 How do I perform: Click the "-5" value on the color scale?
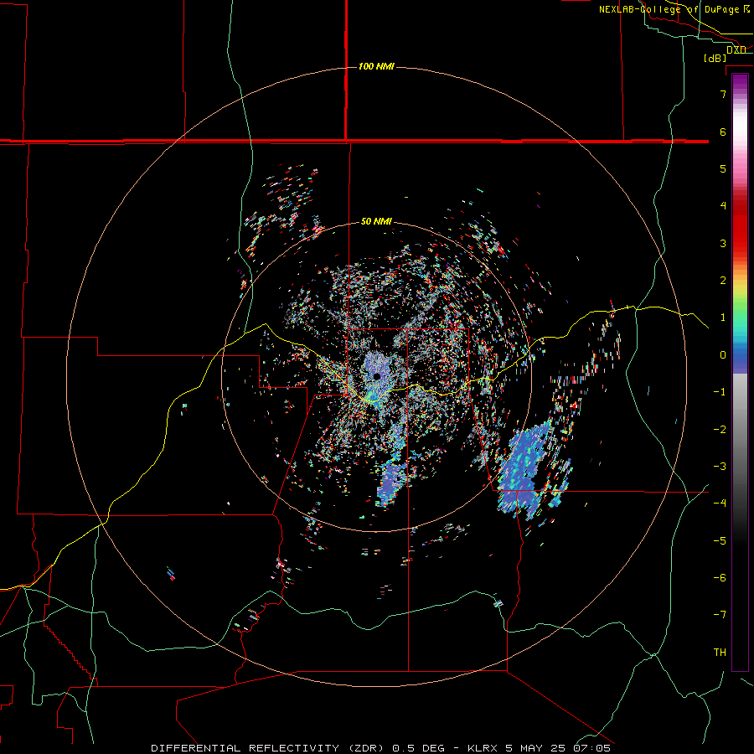point(720,541)
